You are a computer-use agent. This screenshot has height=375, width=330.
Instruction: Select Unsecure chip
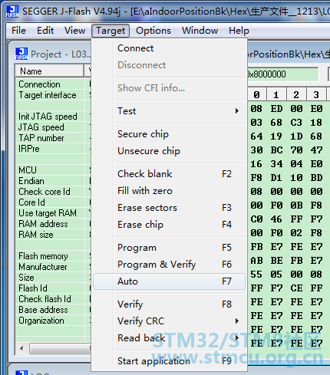(170, 151)
